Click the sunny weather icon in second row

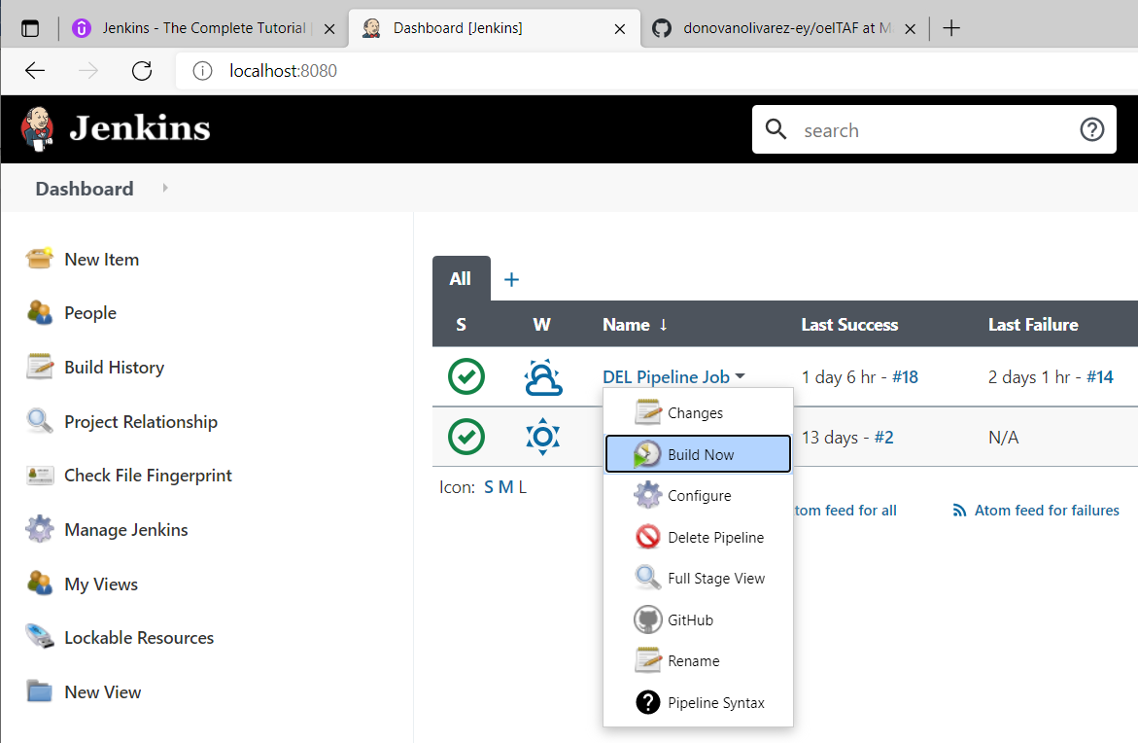tap(543, 437)
